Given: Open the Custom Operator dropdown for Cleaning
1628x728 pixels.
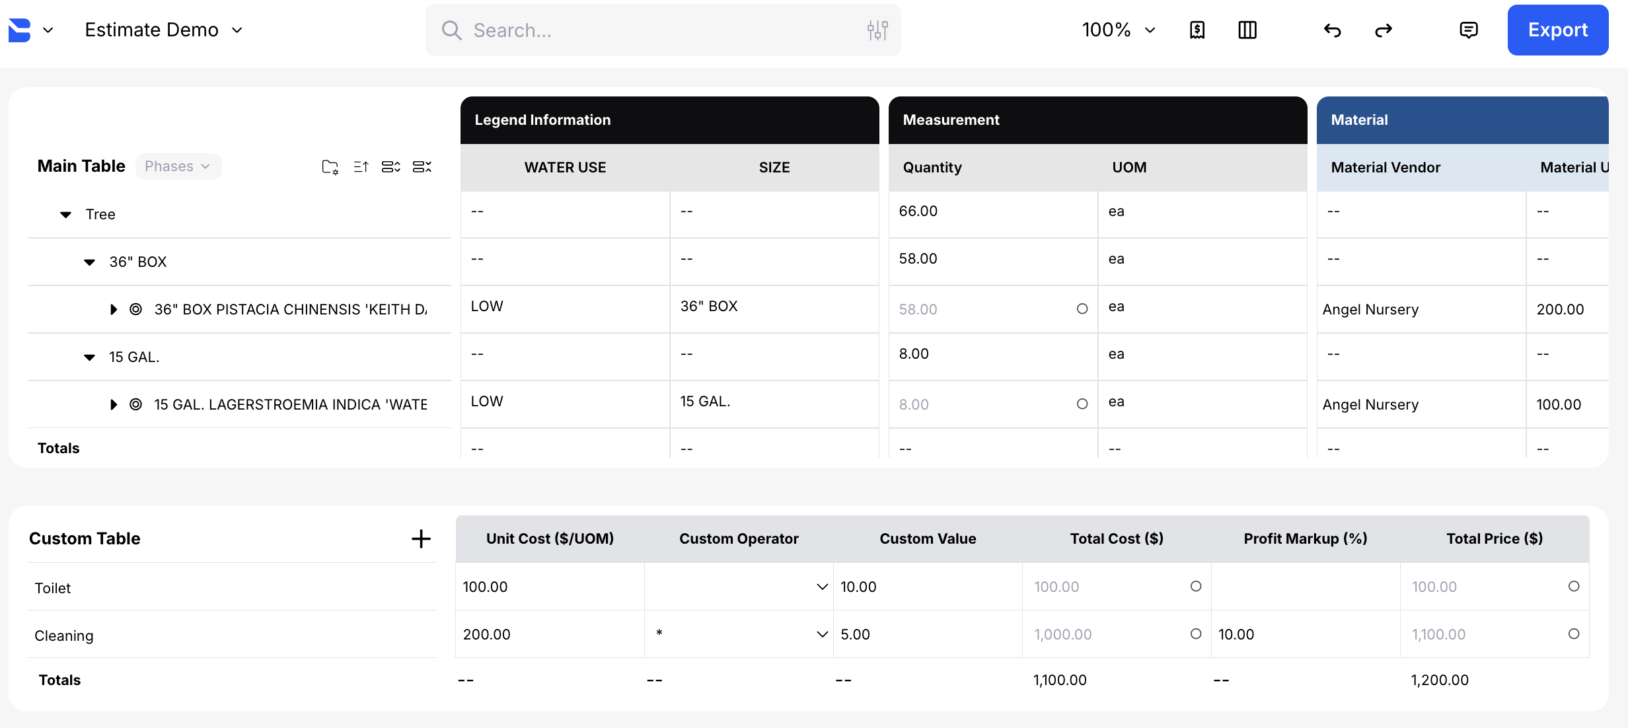Looking at the screenshot, I should [822, 634].
